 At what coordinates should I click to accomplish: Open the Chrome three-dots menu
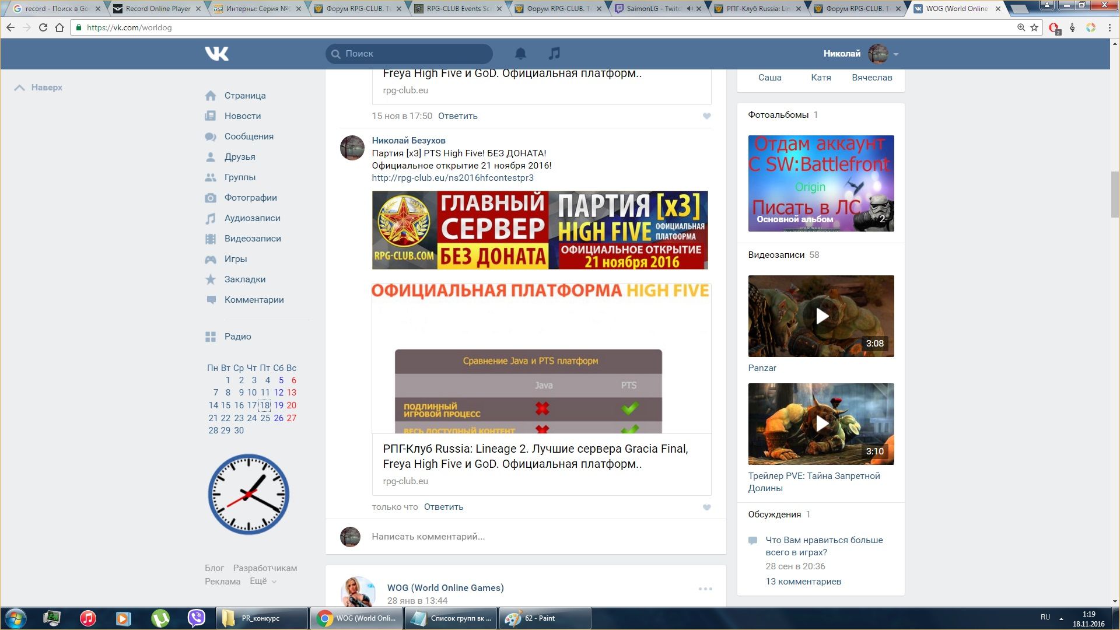click(1109, 27)
